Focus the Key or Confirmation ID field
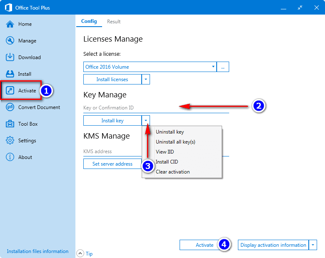 coord(156,108)
